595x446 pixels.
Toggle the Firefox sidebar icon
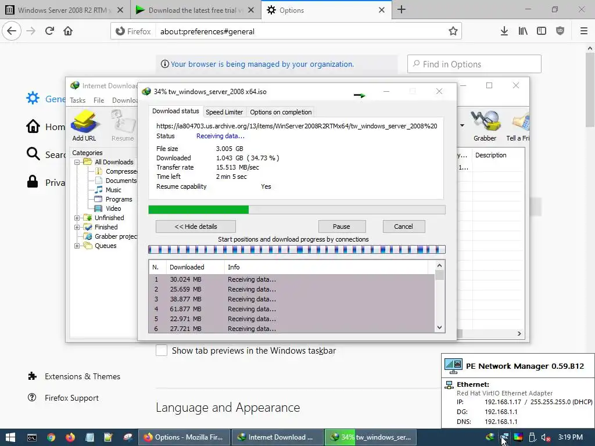click(x=542, y=31)
